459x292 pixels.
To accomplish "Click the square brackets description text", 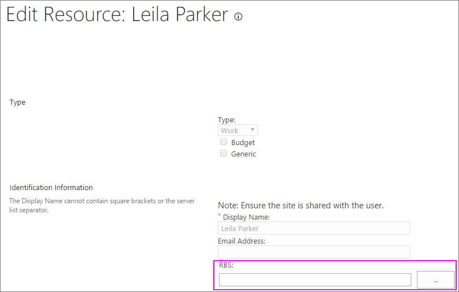I will [x=102, y=205].
